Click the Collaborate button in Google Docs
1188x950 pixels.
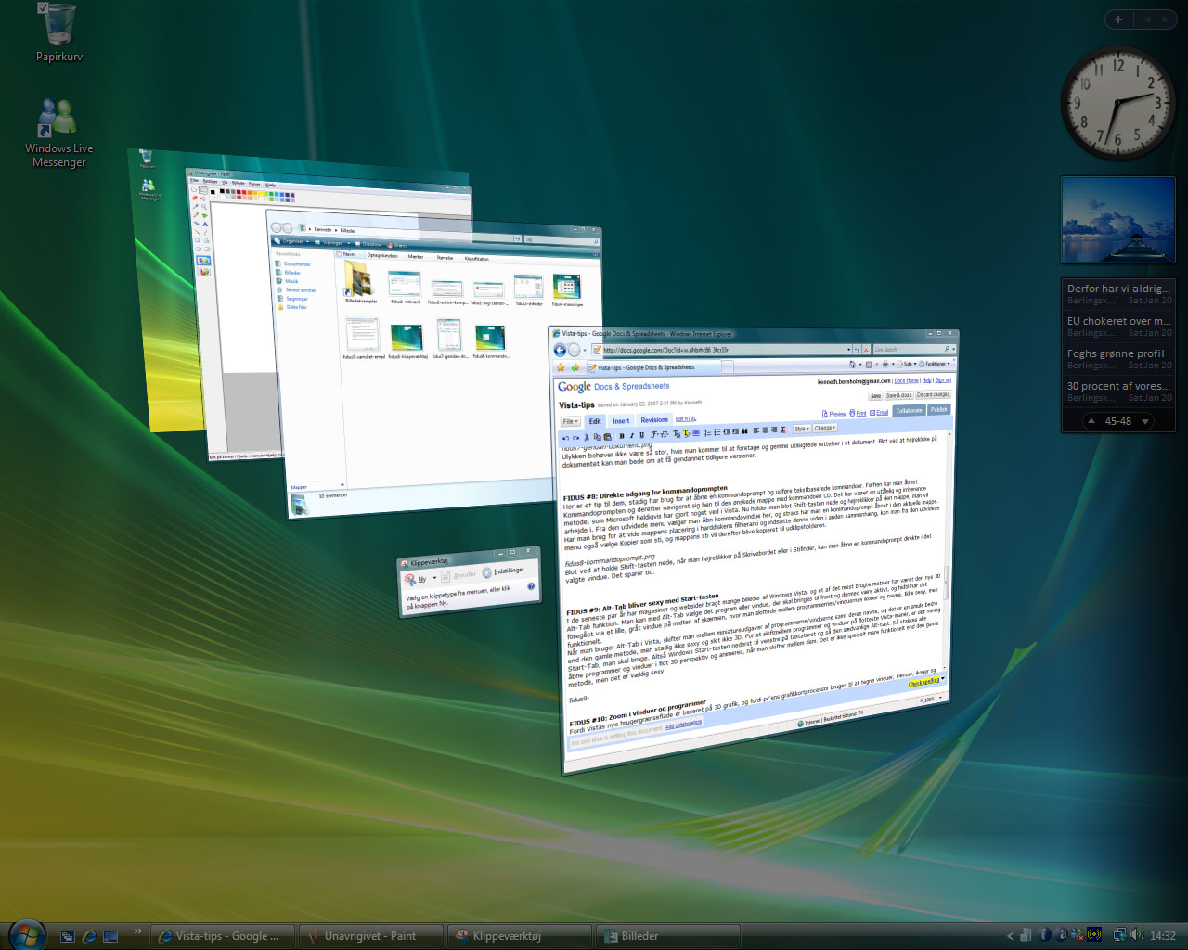click(x=909, y=410)
